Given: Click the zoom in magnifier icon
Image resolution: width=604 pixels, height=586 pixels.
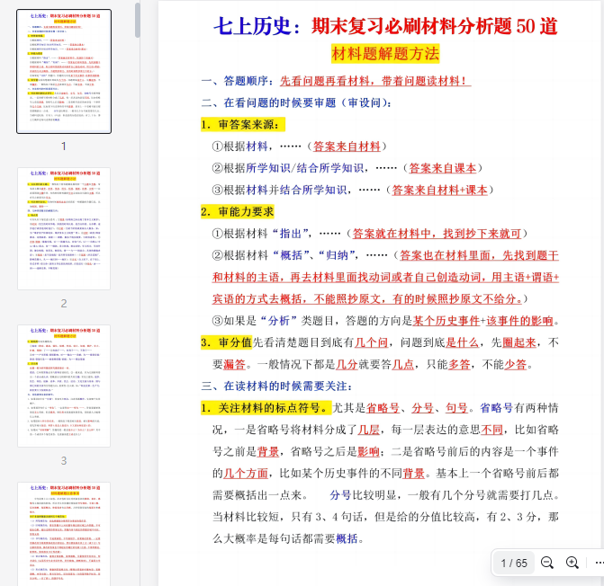Looking at the screenshot, I should 572,563.
